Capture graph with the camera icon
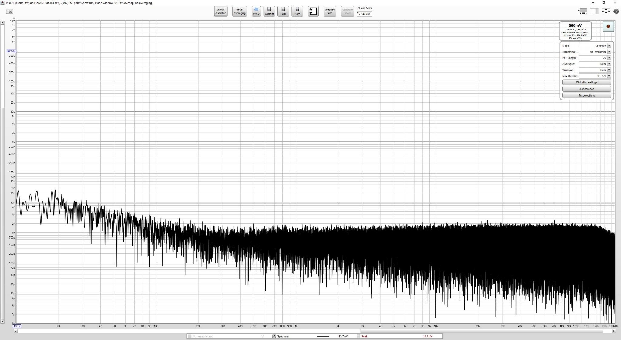This screenshot has width=621, height=340. point(10,12)
